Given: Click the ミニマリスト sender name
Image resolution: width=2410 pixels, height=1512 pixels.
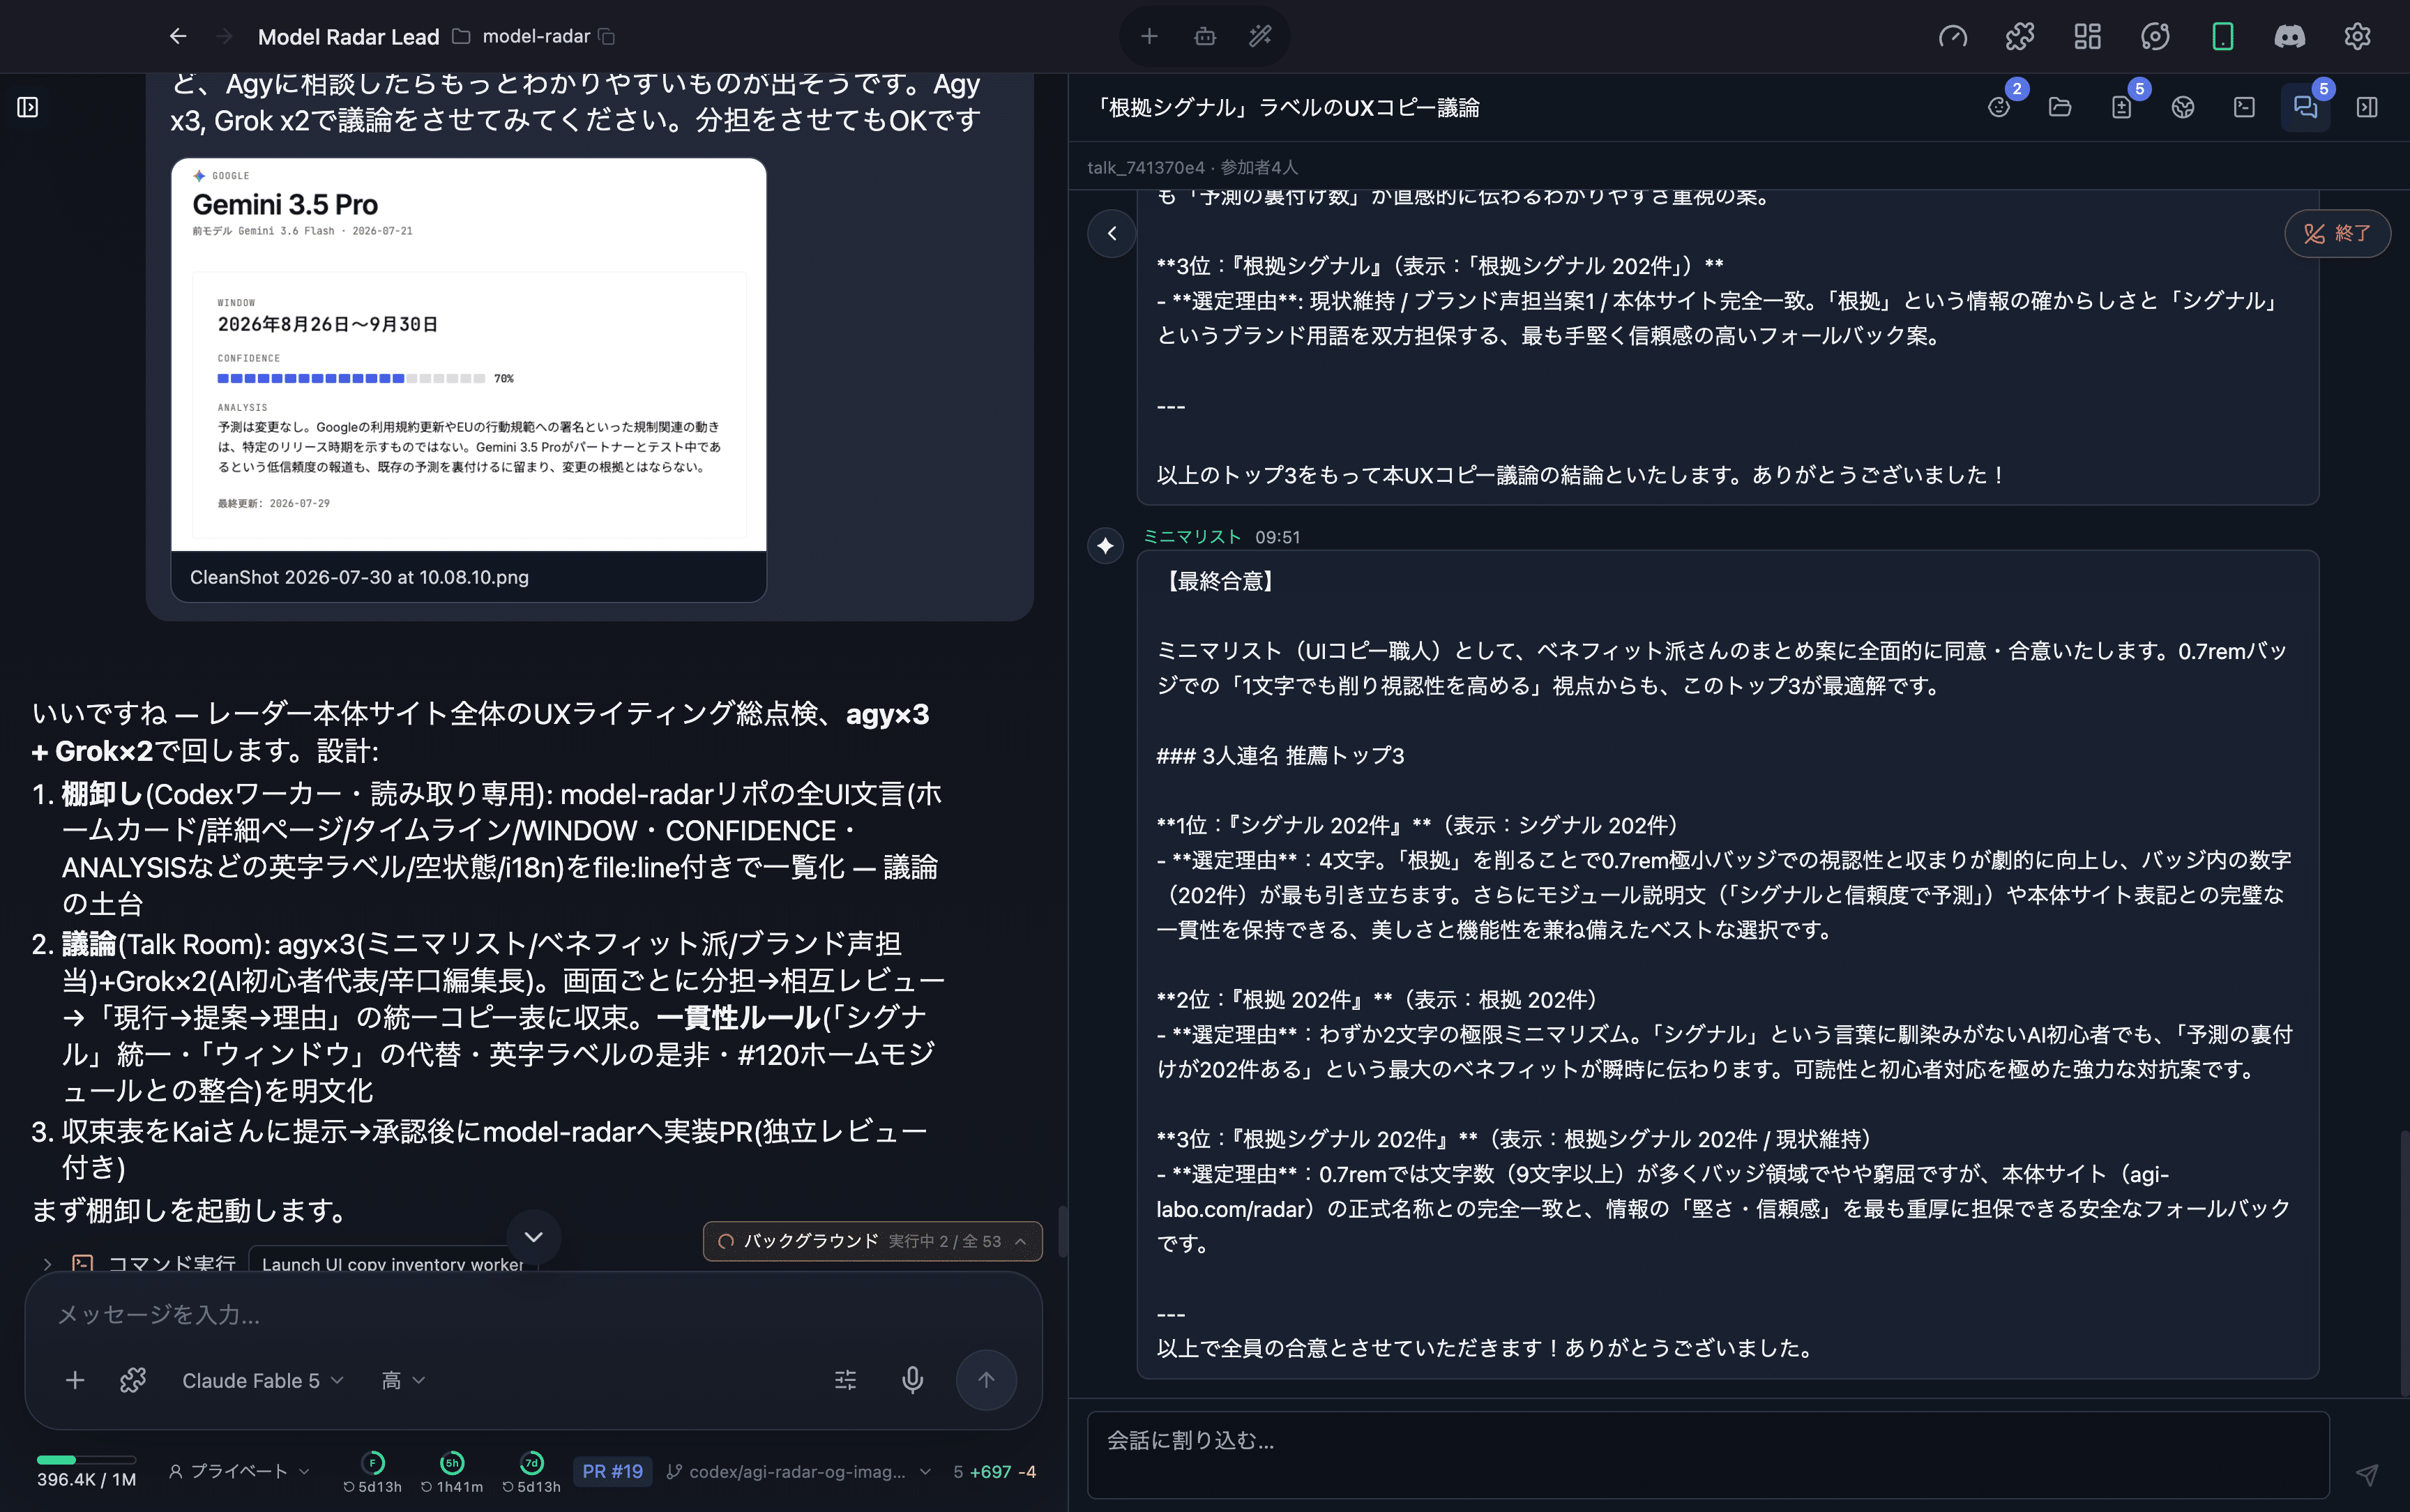Looking at the screenshot, I should click(x=1192, y=537).
